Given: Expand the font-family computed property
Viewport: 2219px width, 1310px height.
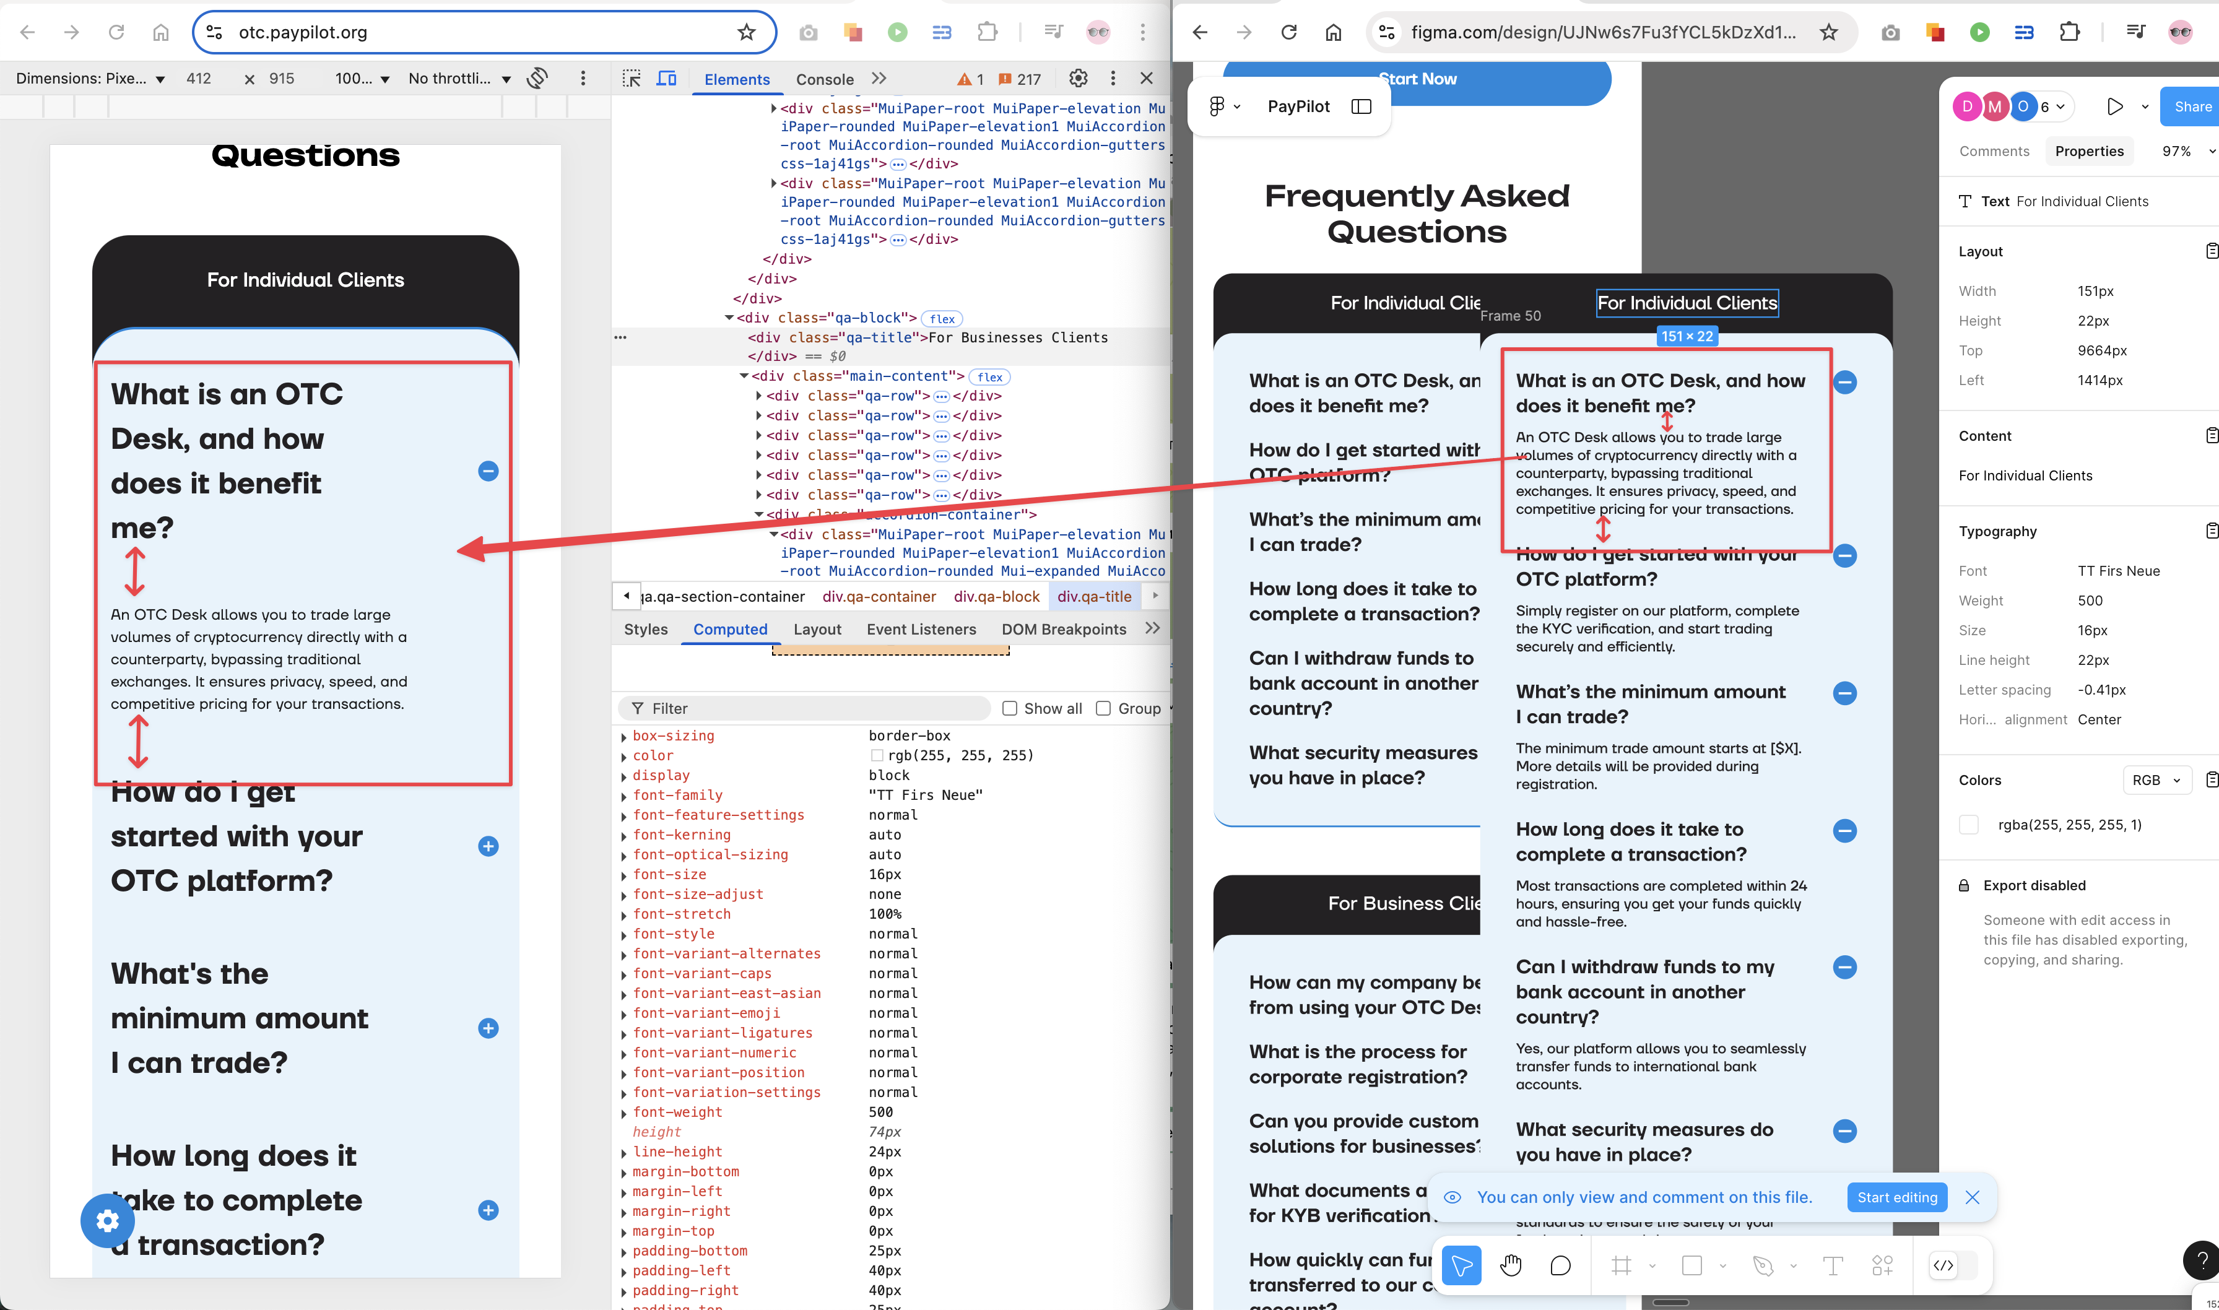Looking at the screenshot, I should pos(624,796).
